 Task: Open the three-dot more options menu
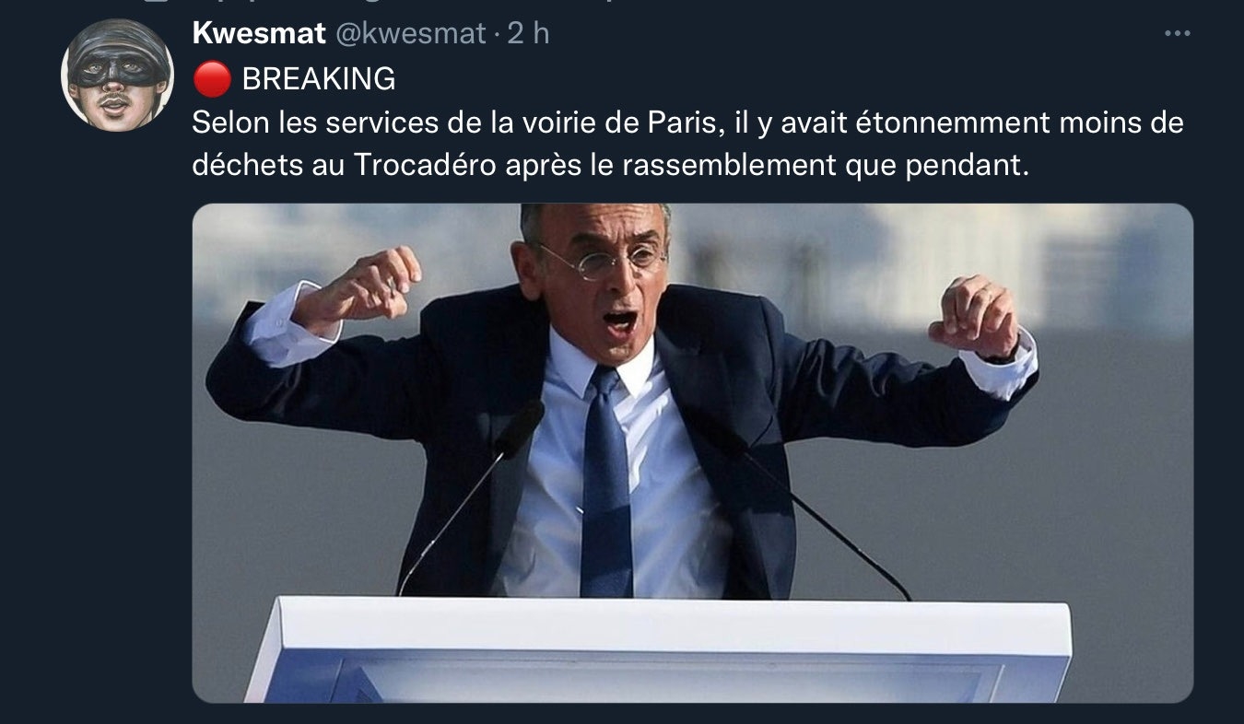click(1177, 34)
